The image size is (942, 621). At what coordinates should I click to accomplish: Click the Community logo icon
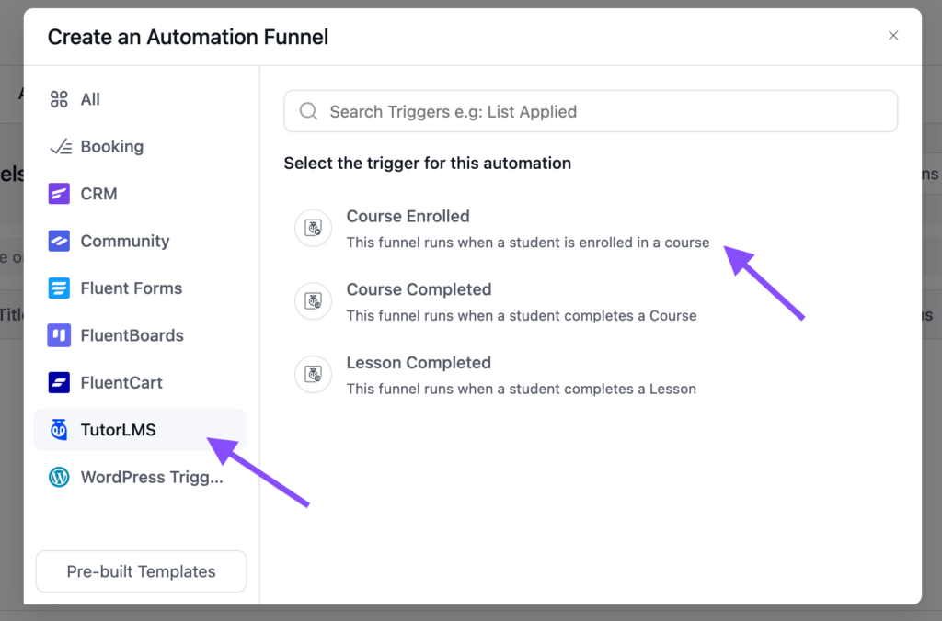(59, 241)
